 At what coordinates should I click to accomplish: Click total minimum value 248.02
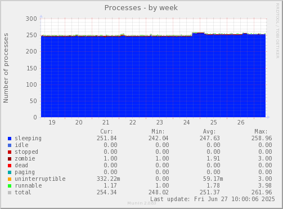click(x=159, y=192)
